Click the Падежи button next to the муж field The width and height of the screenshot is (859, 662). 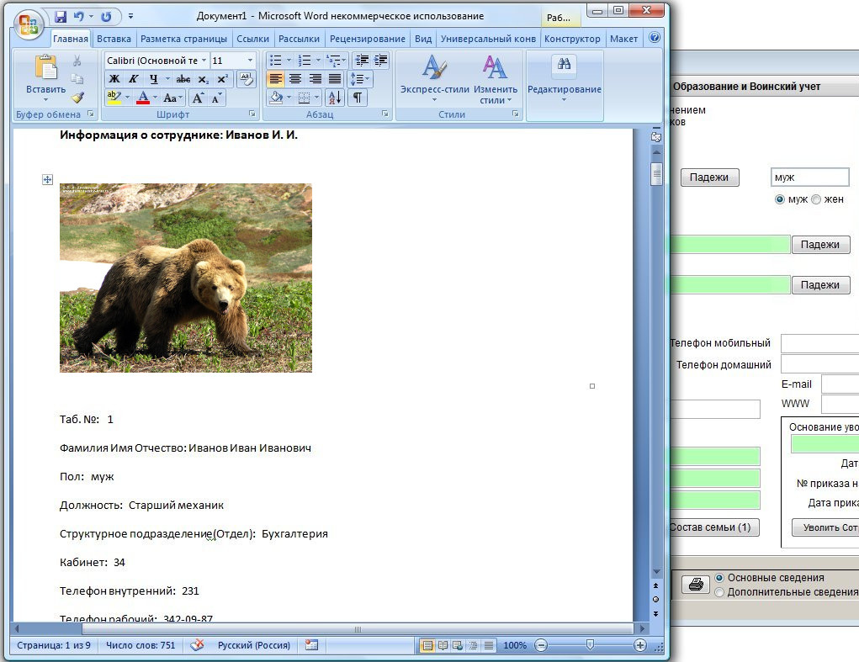coord(709,177)
